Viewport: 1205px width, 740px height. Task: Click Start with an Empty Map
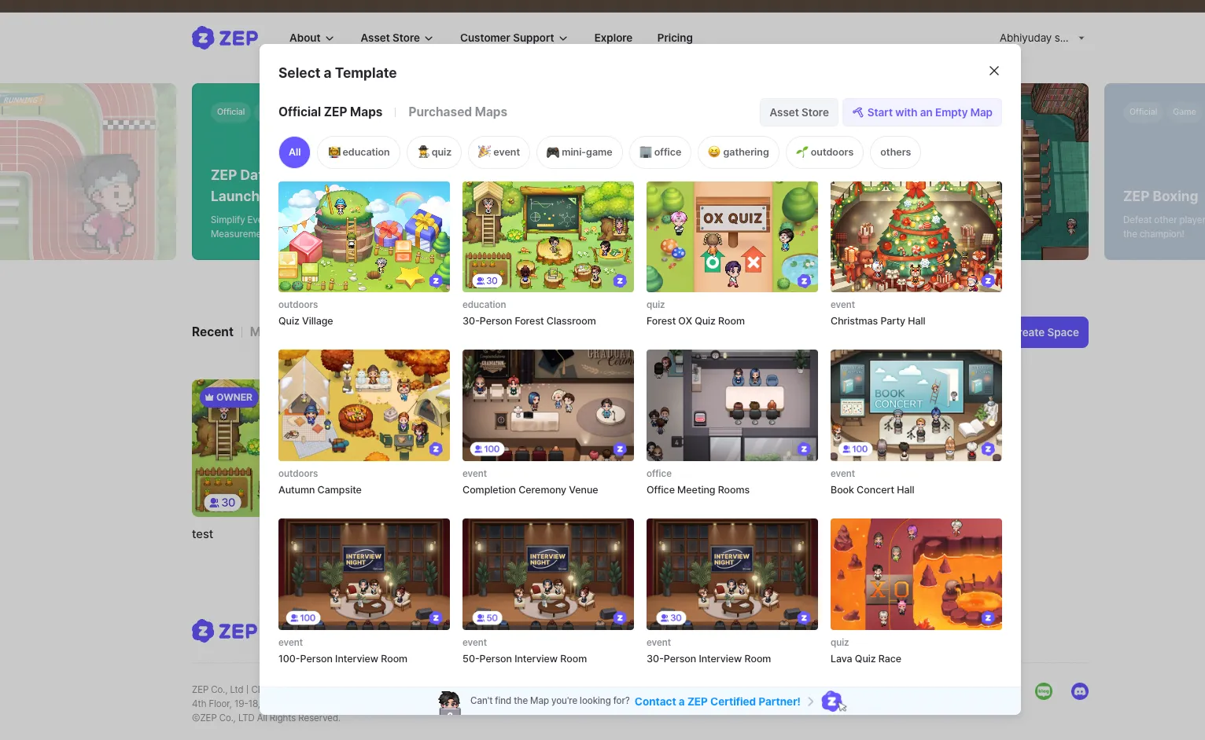922,112
